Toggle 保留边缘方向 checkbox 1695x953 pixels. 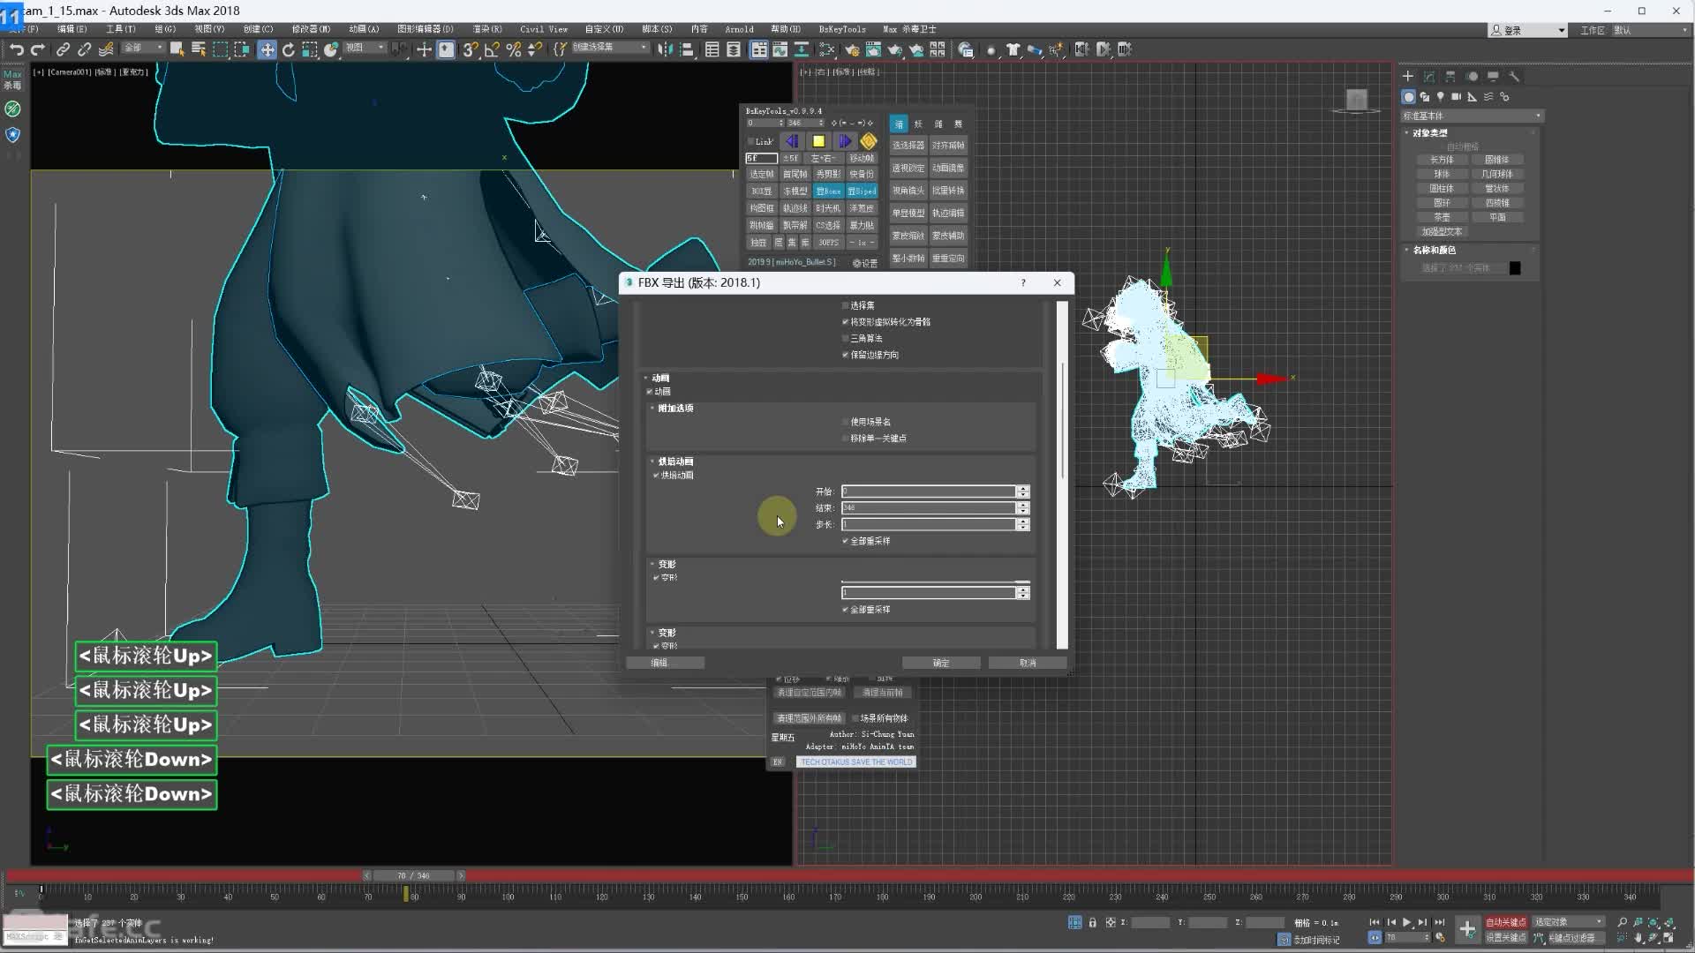845,355
